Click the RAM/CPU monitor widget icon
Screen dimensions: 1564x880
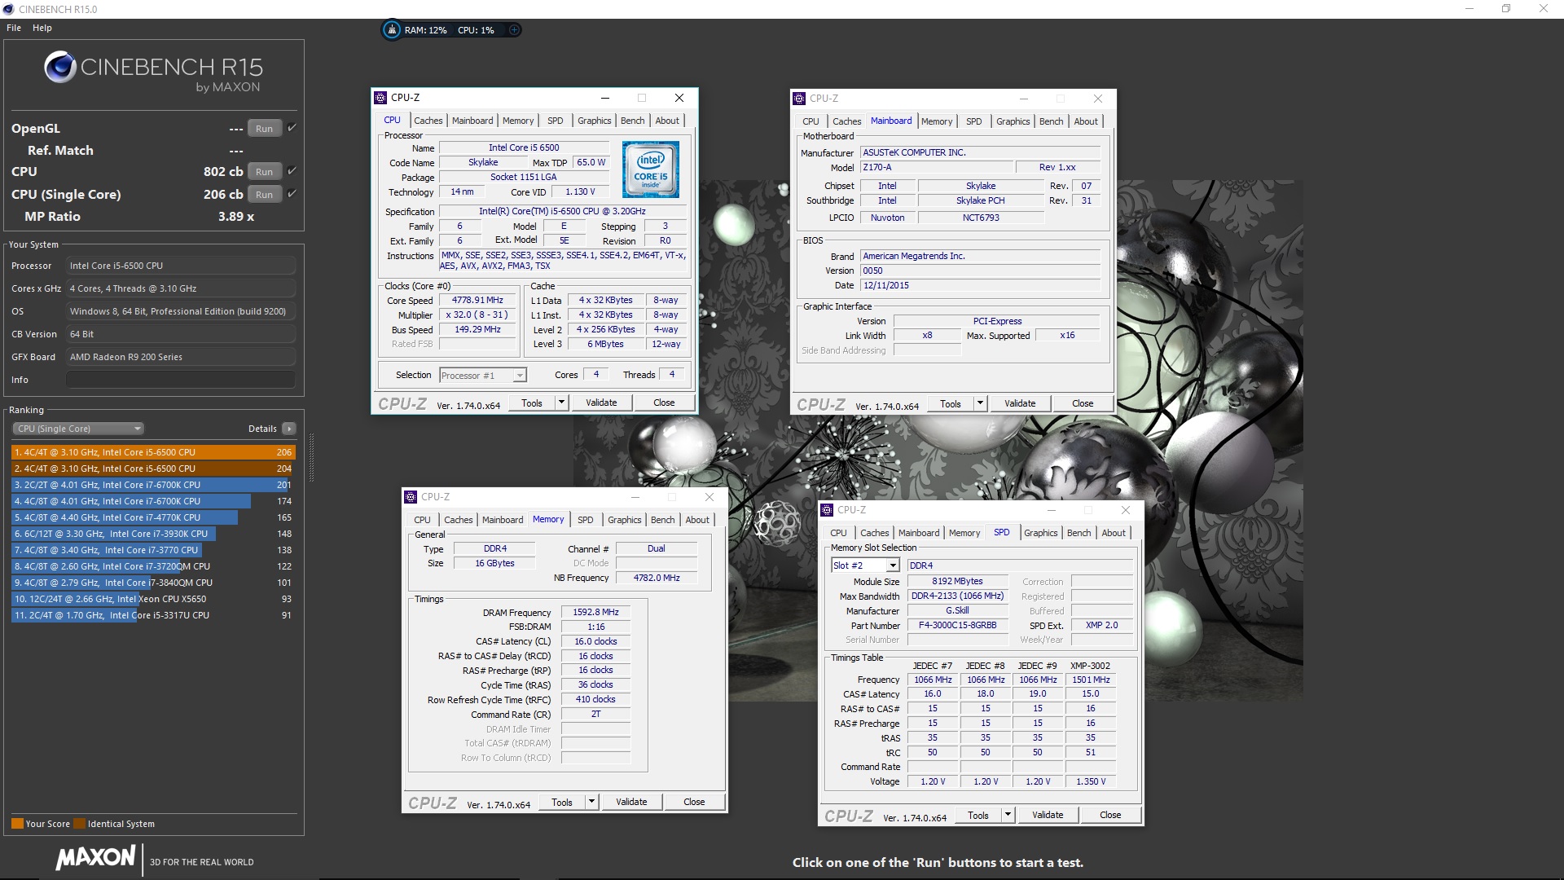tap(392, 30)
